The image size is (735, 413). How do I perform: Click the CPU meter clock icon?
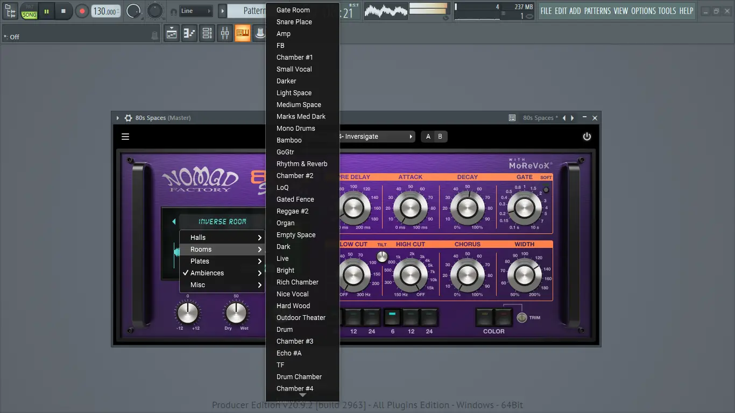(446, 17)
